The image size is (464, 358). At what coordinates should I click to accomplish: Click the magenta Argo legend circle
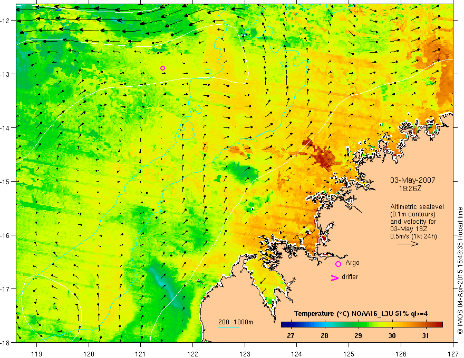coord(338,264)
